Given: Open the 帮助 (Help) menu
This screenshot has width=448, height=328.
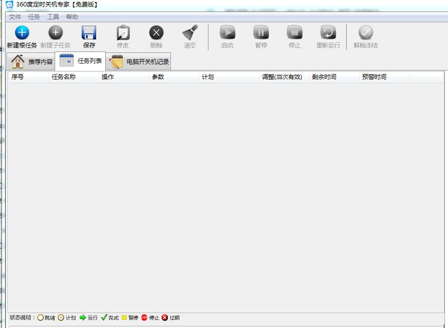Looking at the screenshot, I should [71, 16].
